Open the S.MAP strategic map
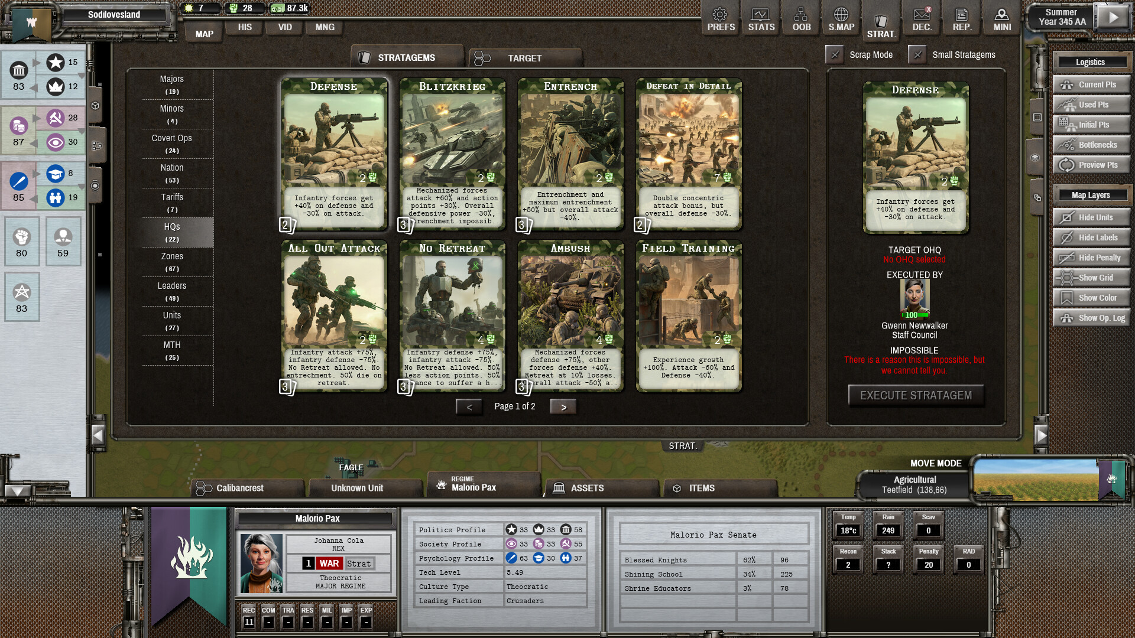This screenshot has width=1135, height=638. tap(841, 18)
